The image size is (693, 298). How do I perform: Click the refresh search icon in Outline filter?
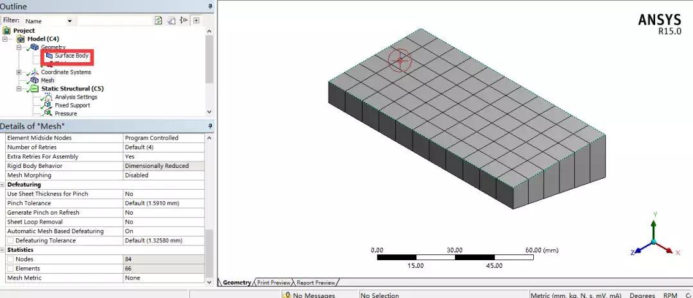[158, 21]
